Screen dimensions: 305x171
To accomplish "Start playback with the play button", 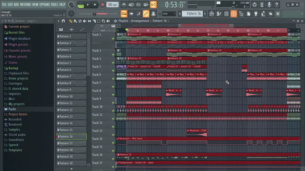I will pos(88,5).
